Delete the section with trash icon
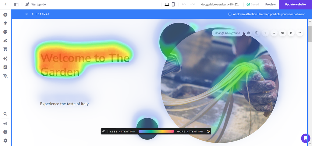The image size is (312, 146). click(x=291, y=33)
